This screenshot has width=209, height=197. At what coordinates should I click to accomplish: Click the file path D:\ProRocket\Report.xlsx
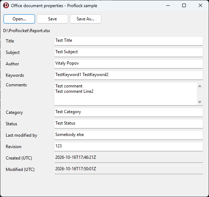27,31
